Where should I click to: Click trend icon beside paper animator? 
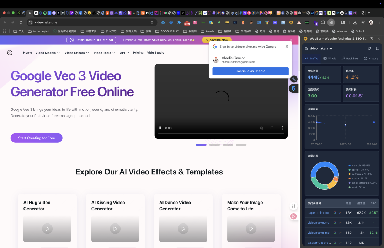[x=340, y=213]
